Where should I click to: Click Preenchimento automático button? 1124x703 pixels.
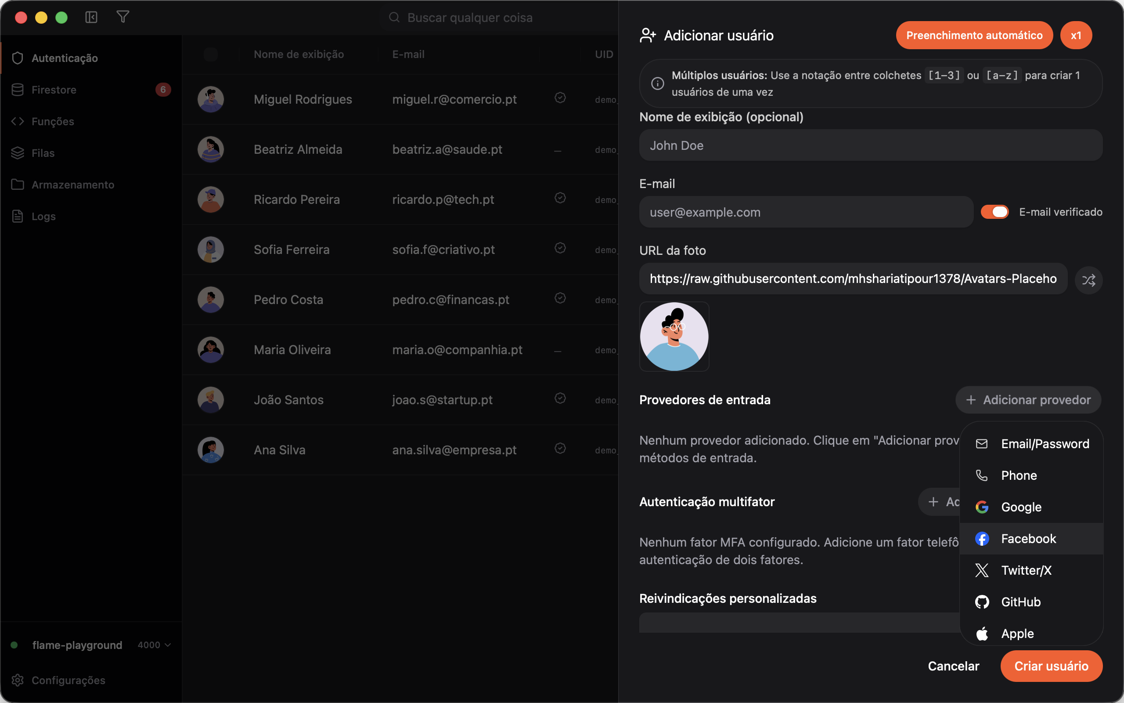click(x=974, y=35)
